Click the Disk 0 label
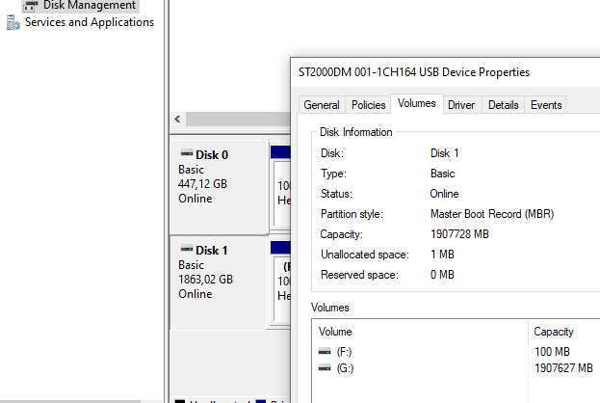Viewport: 600px width, 403px height. pos(212,155)
